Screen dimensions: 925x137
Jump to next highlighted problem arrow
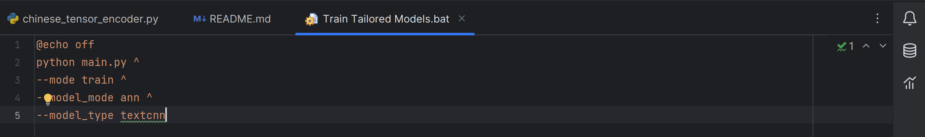pos(883,46)
